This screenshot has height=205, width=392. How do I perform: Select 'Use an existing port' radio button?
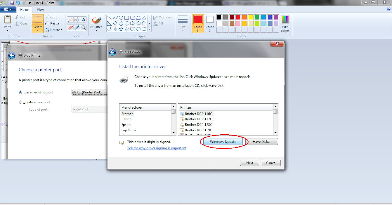pos(21,92)
